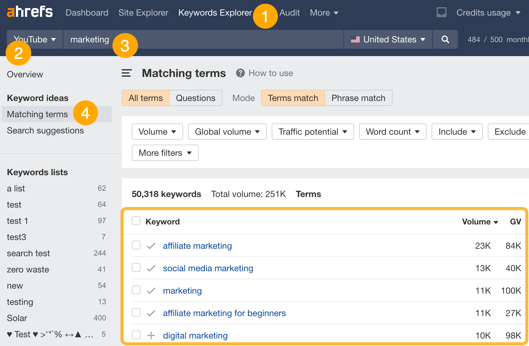The width and height of the screenshot is (529, 346).
Task: Open Site Explorer from the top menu
Action: [x=143, y=12]
